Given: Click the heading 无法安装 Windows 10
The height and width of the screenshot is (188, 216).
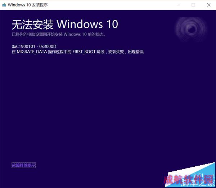Looking at the screenshot, I should click(x=65, y=24).
